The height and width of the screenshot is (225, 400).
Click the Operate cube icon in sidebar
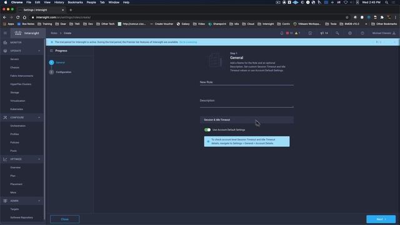(x=5, y=51)
